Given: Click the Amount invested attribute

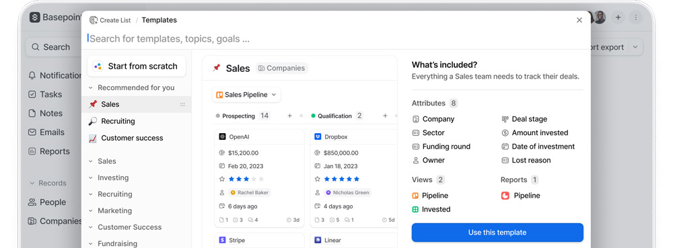Looking at the screenshot, I should coord(535,133).
